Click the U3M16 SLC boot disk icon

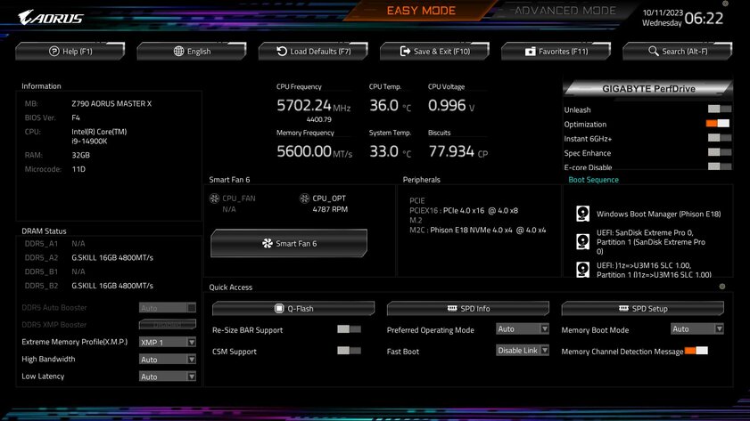[582, 270]
